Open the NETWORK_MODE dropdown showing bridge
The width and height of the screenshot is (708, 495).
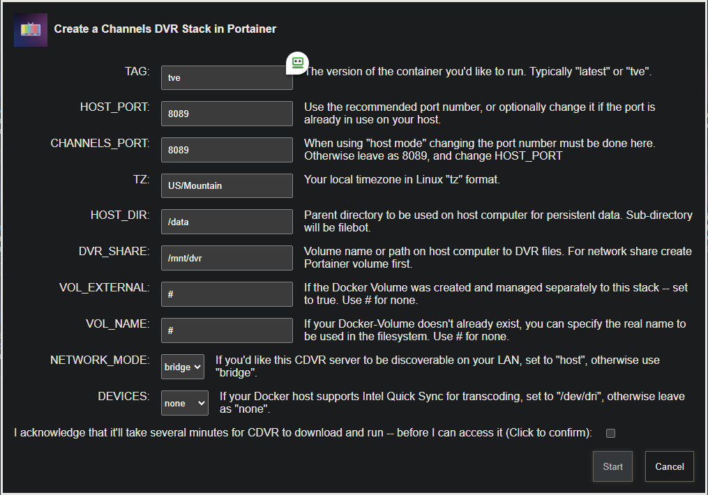point(182,366)
